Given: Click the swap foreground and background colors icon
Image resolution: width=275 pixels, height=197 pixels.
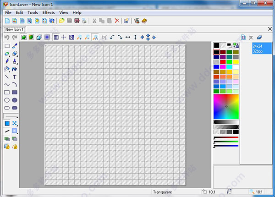Looking at the screenshot, I should [x=236, y=45].
